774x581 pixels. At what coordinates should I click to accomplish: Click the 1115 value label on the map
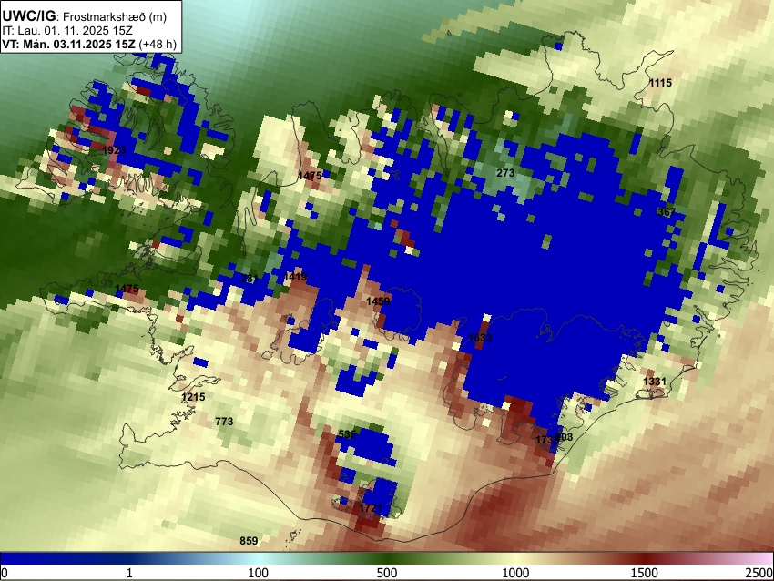coord(660,83)
